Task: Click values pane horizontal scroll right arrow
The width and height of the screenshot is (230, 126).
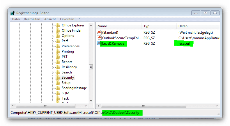Action: click(x=217, y=106)
